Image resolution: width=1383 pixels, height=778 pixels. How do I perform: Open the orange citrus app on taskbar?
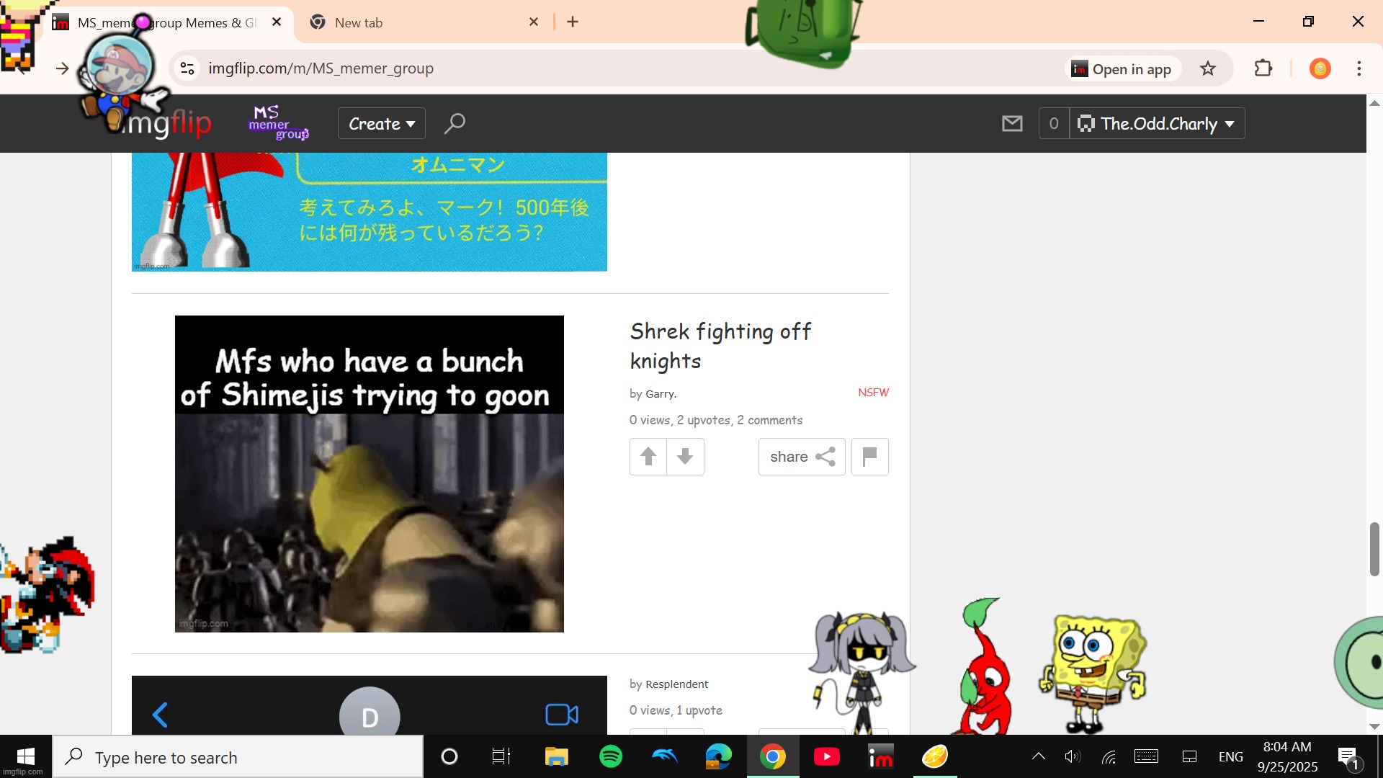pos(935,756)
